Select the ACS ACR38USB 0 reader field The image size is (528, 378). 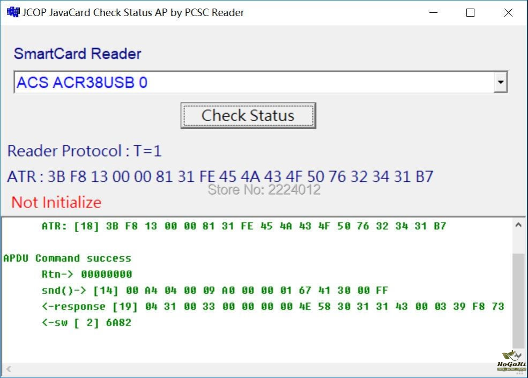coord(252,83)
